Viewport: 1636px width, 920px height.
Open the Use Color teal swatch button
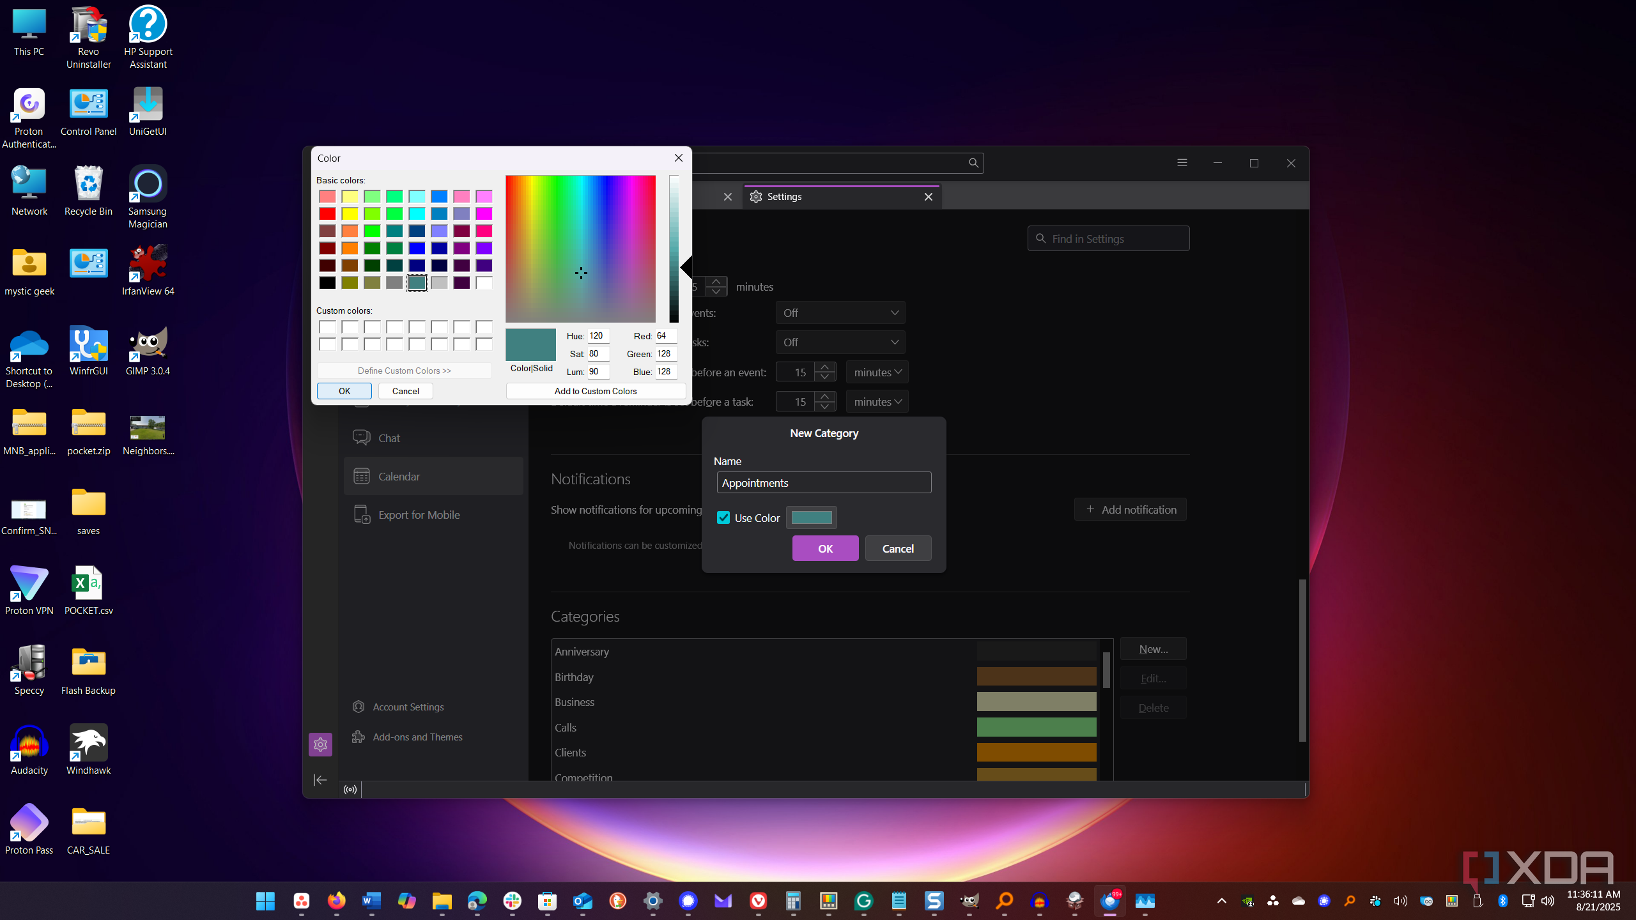[x=811, y=517]
